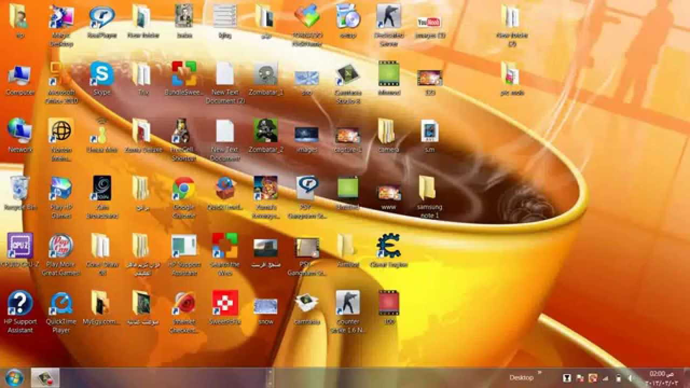Click the Desktop toolbar label on taskbar

(x=521, y=378)
